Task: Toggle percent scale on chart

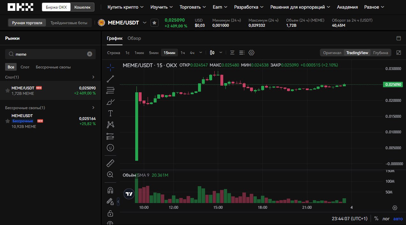Action: [376, 219]
